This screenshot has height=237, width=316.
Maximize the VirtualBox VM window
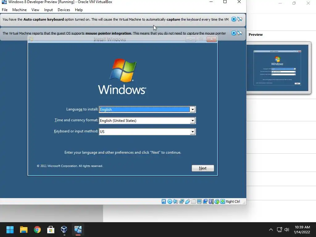pyautogui.click(x=225, y=2)
